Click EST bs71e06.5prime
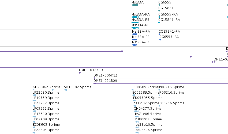Image resolution: width=228 pixels, height=134 pixels. point(148,114)
